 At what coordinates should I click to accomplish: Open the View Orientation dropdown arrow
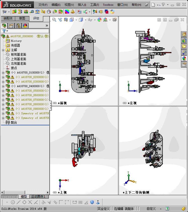[x=76, y=20]
